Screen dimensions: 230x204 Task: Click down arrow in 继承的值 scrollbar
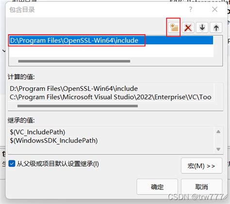(218, 149)
